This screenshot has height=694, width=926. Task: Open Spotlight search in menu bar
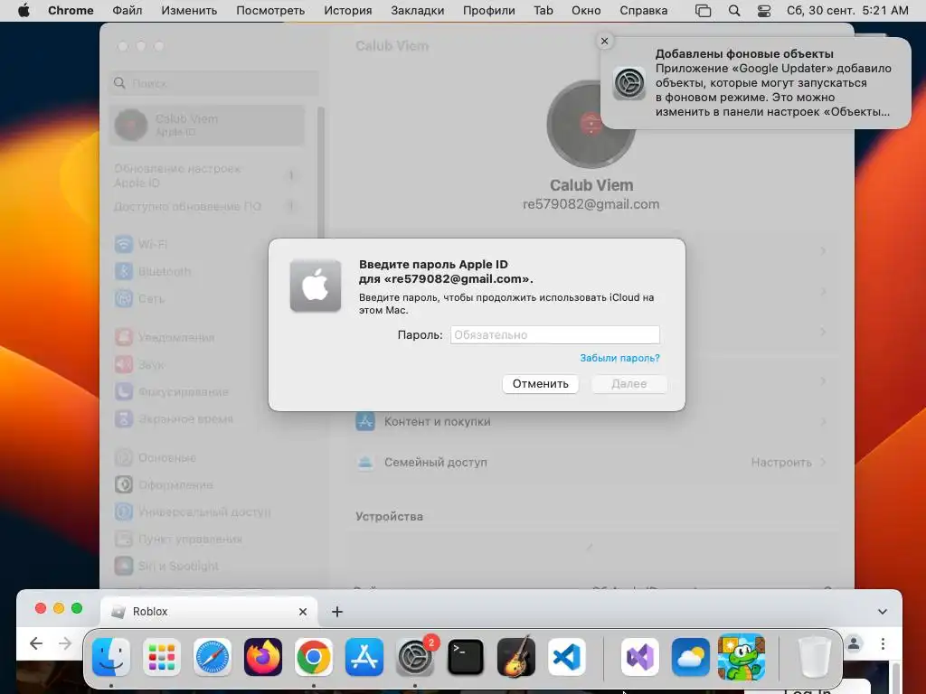(734, 11)
